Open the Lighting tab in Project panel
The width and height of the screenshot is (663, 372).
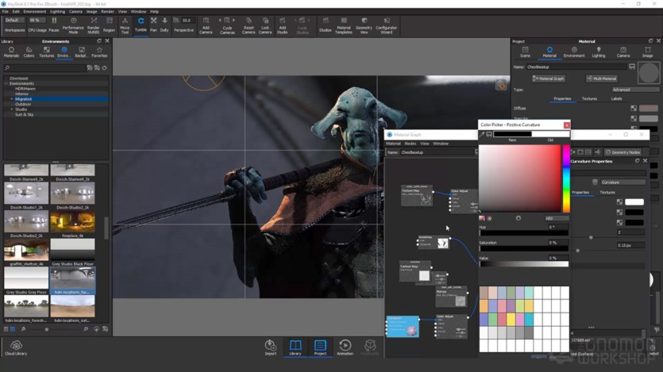[x=599, y=52]
